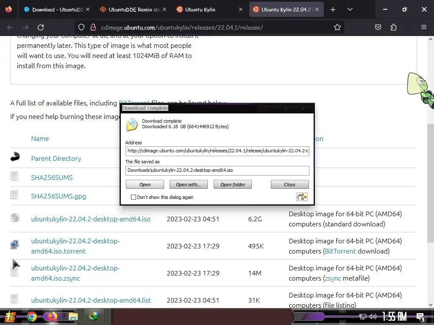Click the 495K size value
Screen dimensions: 434x325
(x=256, y=246)
